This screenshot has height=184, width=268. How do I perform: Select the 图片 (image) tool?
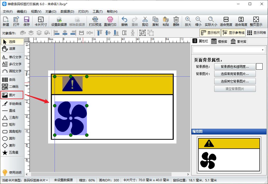coord(12,95)
